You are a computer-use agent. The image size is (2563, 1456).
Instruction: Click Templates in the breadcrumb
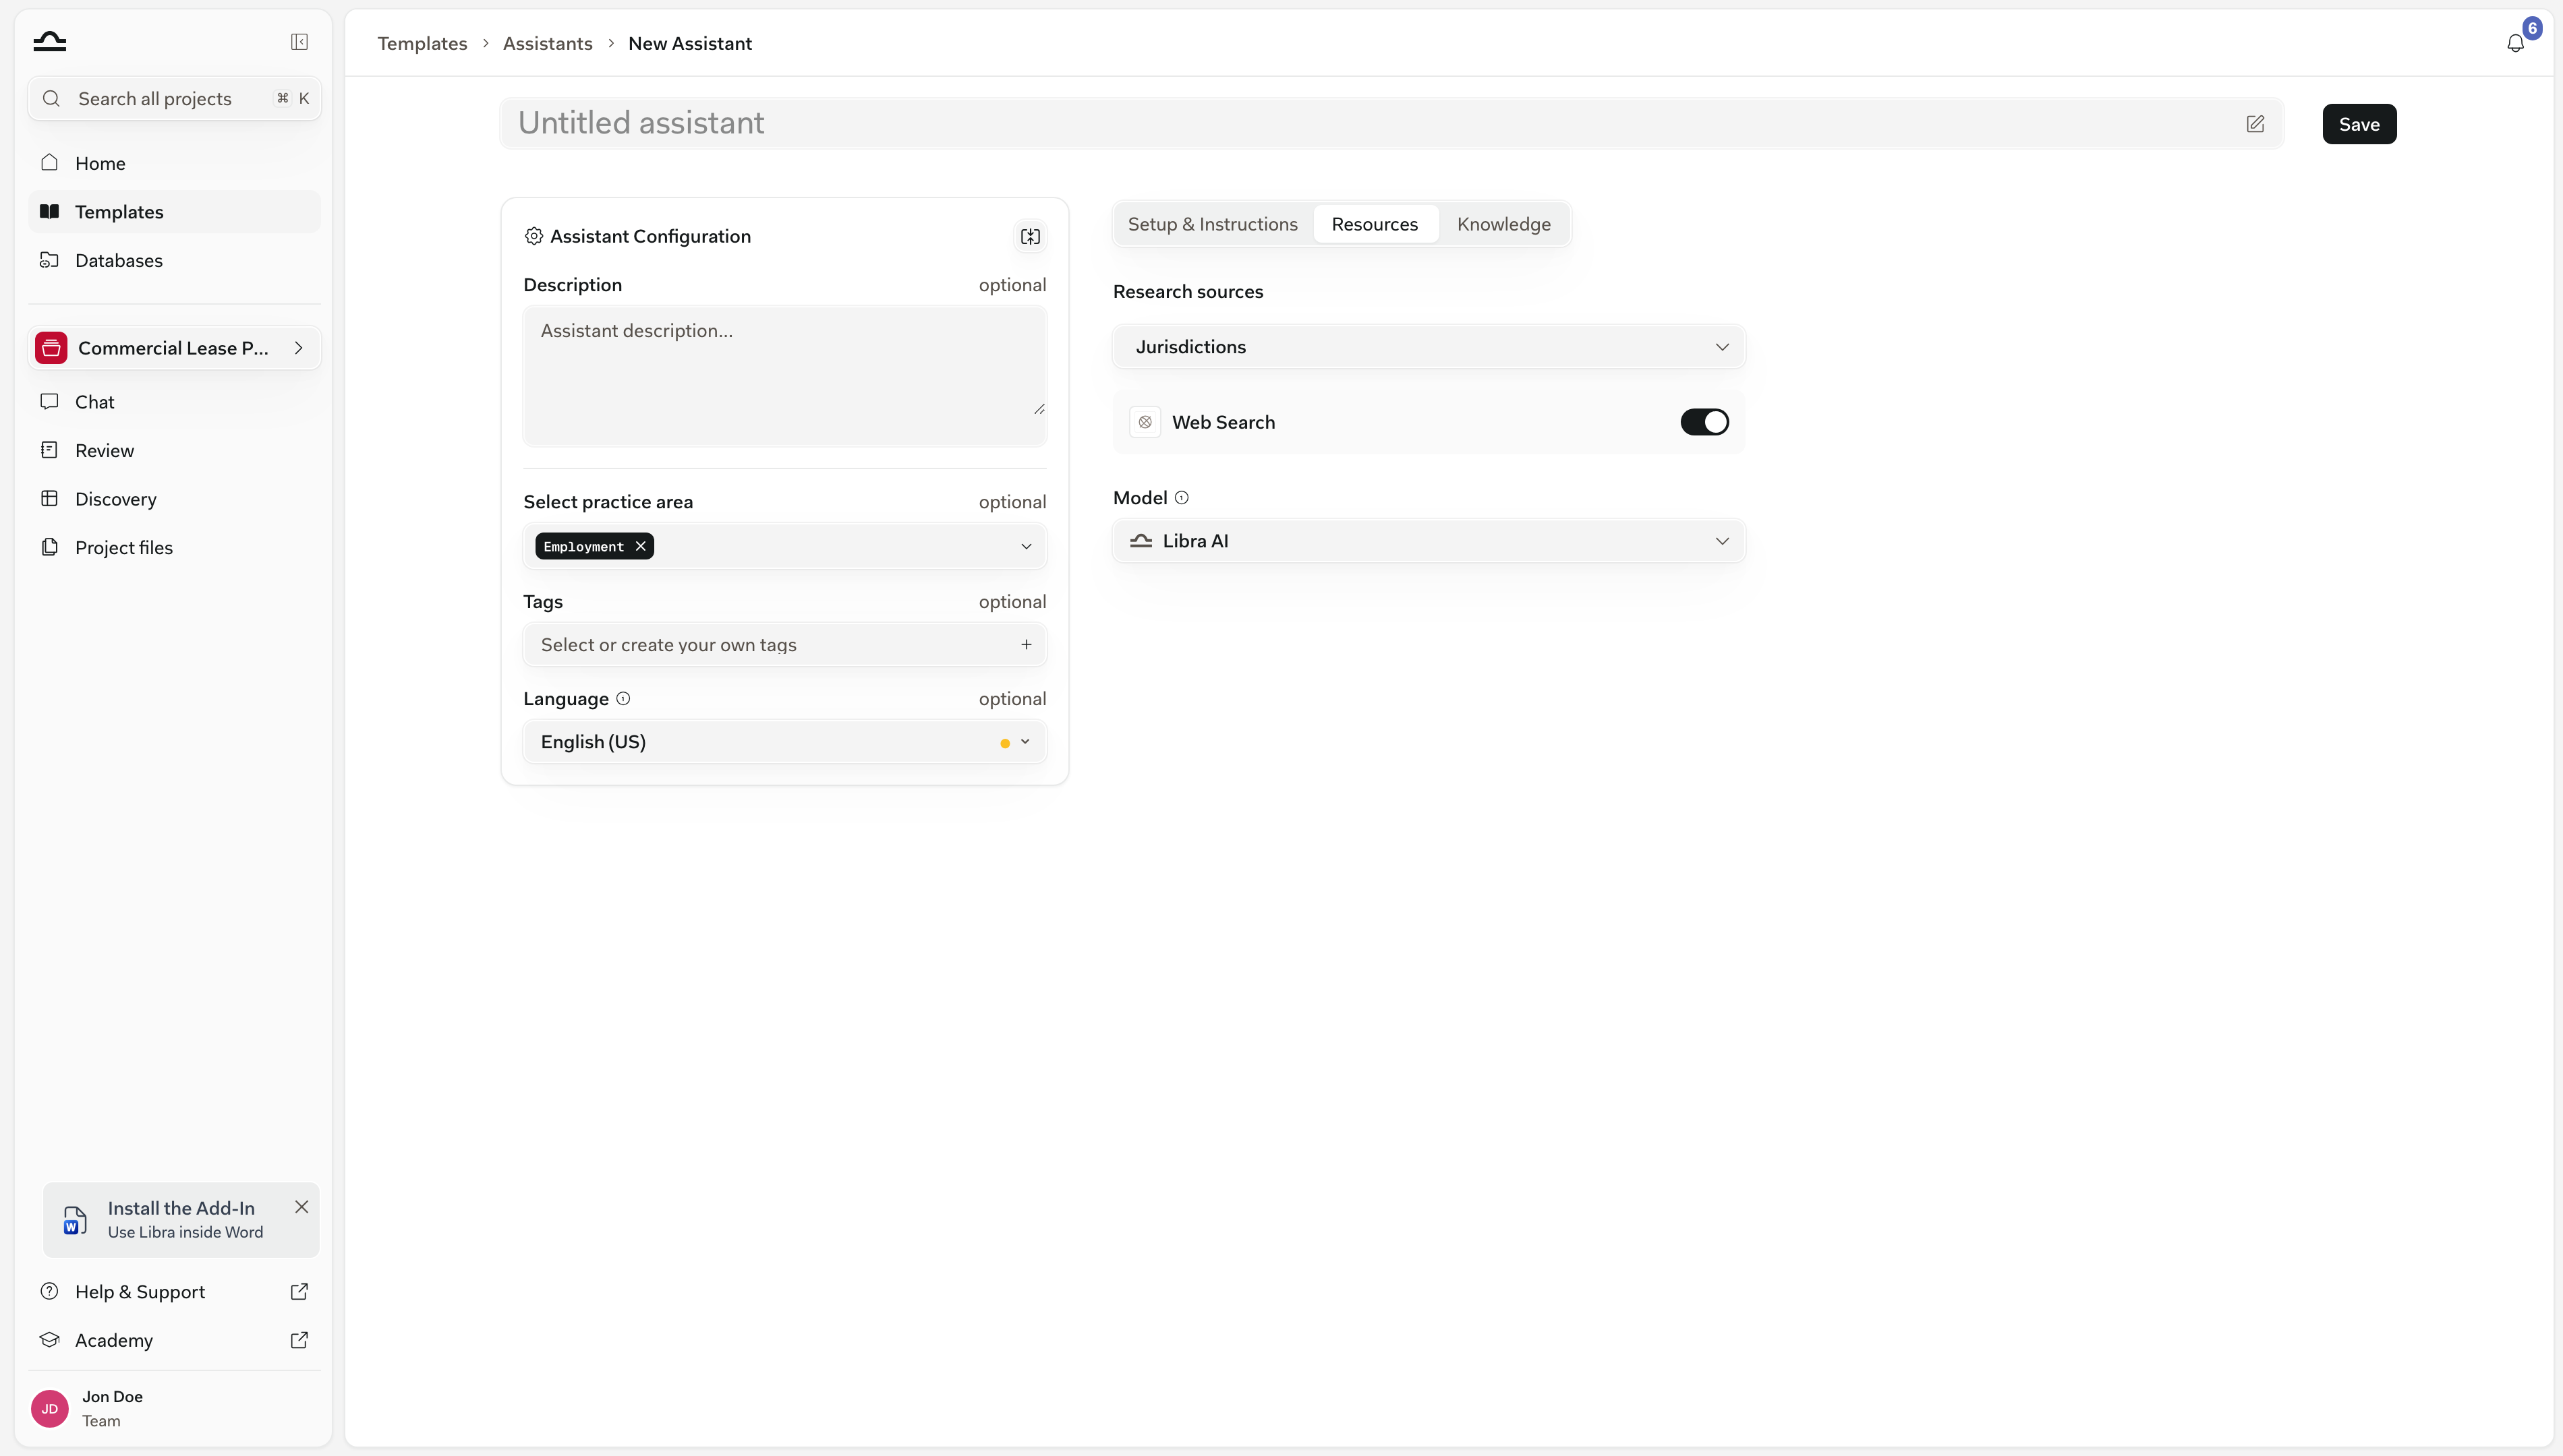click(422, 43)
